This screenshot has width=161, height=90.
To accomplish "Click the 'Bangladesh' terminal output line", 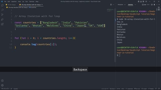I will [x=122, y=24].
